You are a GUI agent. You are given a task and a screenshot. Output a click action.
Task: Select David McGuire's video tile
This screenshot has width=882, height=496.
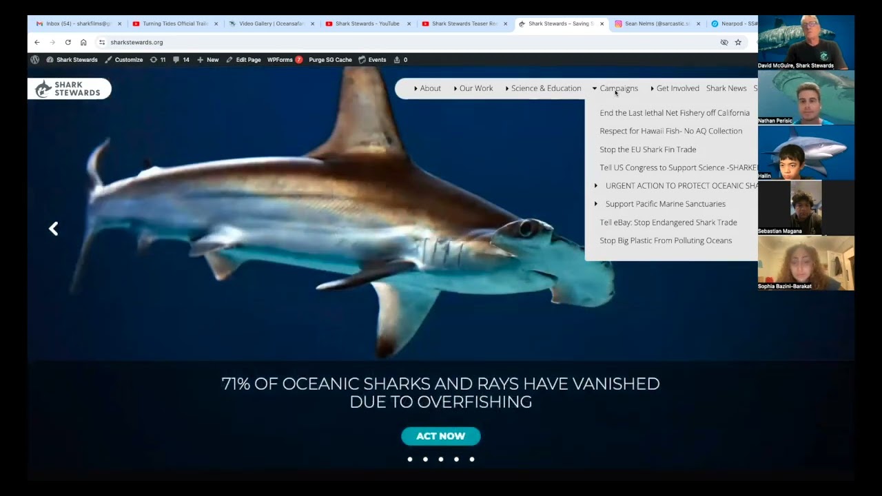click(806, 42)
